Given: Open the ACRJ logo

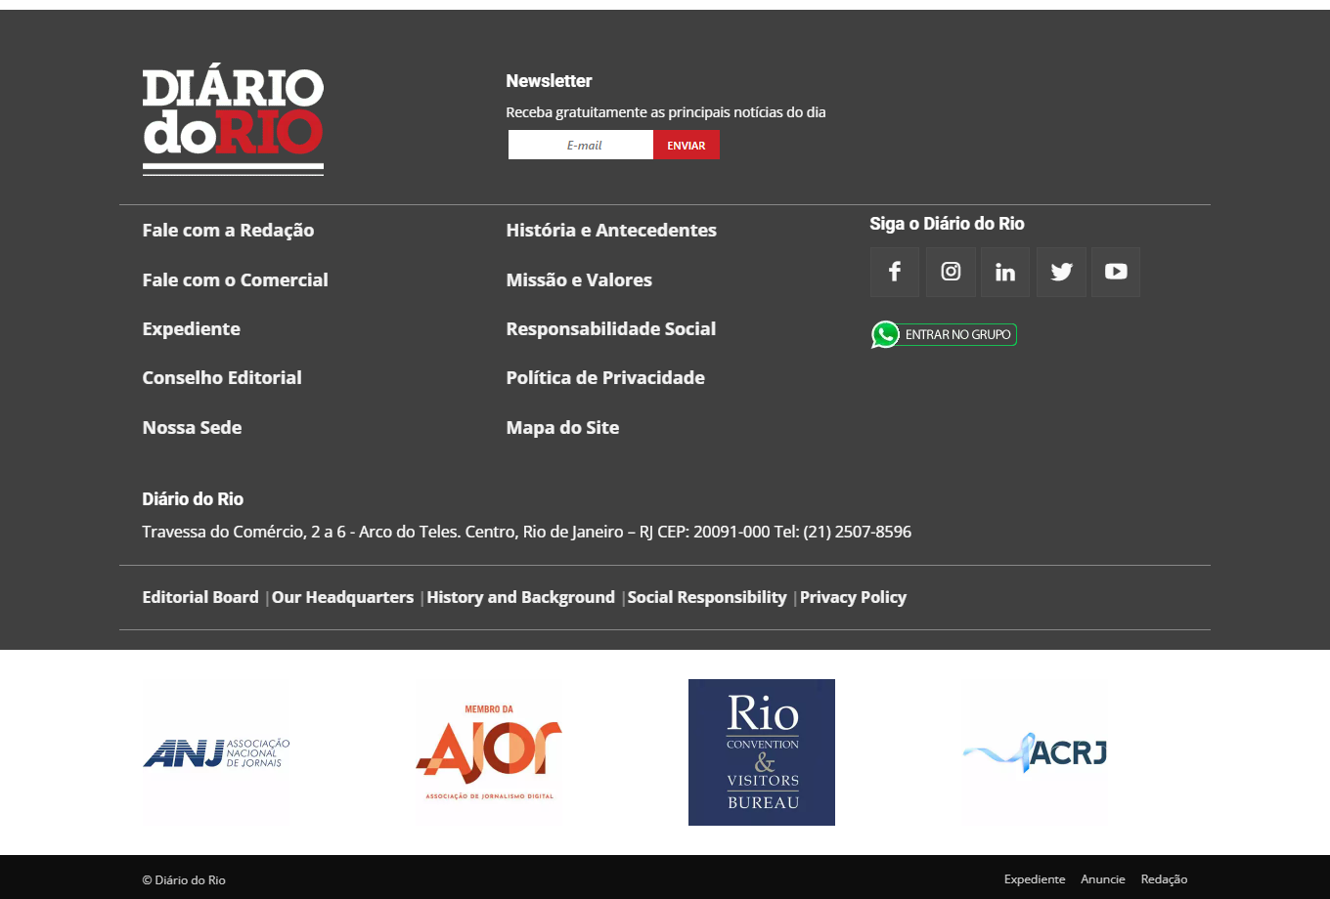Looking at the screenshot, I should [x=1035, y=752].
